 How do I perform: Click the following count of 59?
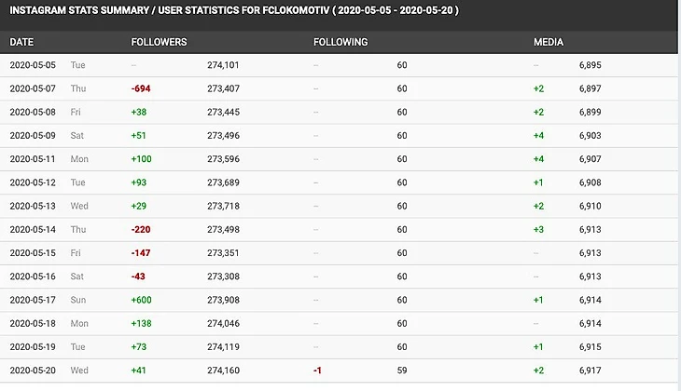click(402, 371)
